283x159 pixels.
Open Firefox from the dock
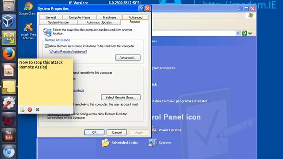tap(9, 54)
